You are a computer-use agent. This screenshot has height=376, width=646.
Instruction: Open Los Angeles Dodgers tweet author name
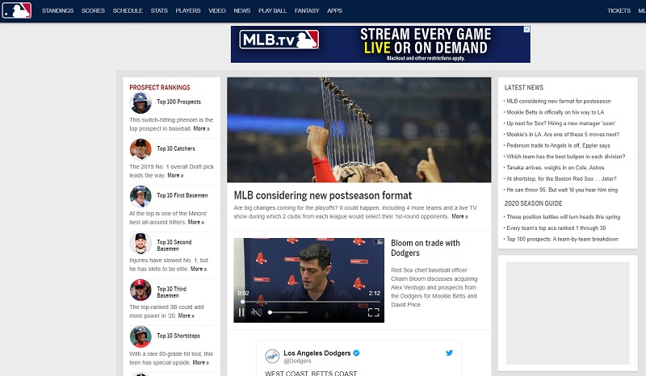point(317,353)
